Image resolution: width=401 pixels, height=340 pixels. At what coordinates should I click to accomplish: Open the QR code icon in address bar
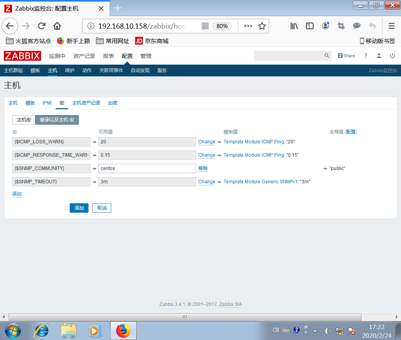click(x=205, y=26)
